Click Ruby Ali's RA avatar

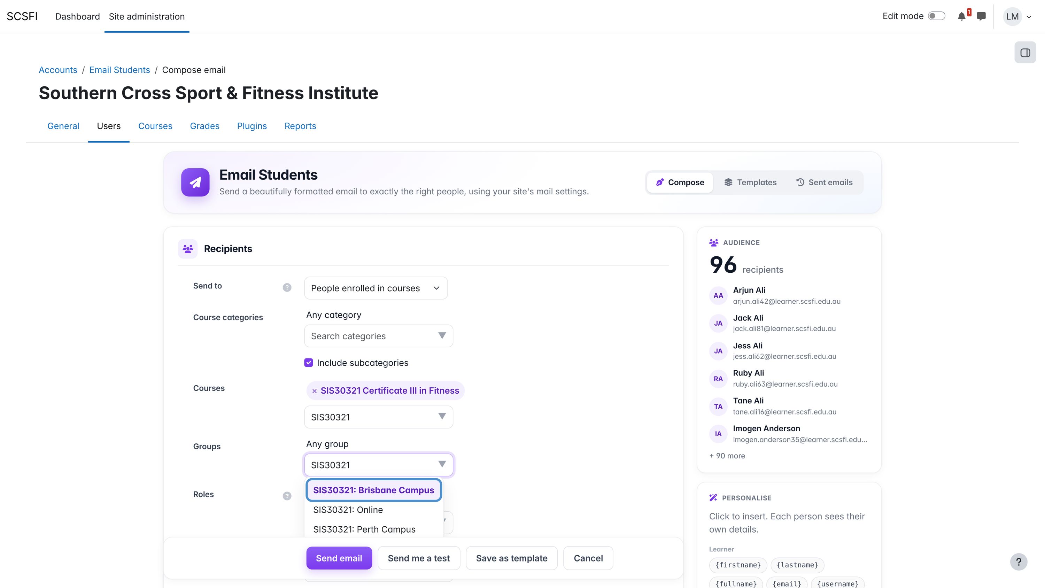[x=718, y=379]
